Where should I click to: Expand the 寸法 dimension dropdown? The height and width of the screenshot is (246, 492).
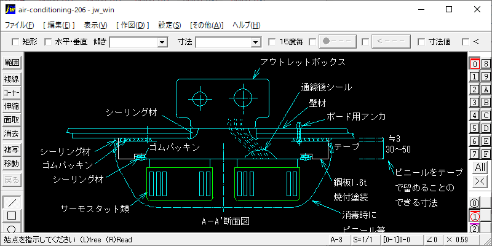(255, 42)
